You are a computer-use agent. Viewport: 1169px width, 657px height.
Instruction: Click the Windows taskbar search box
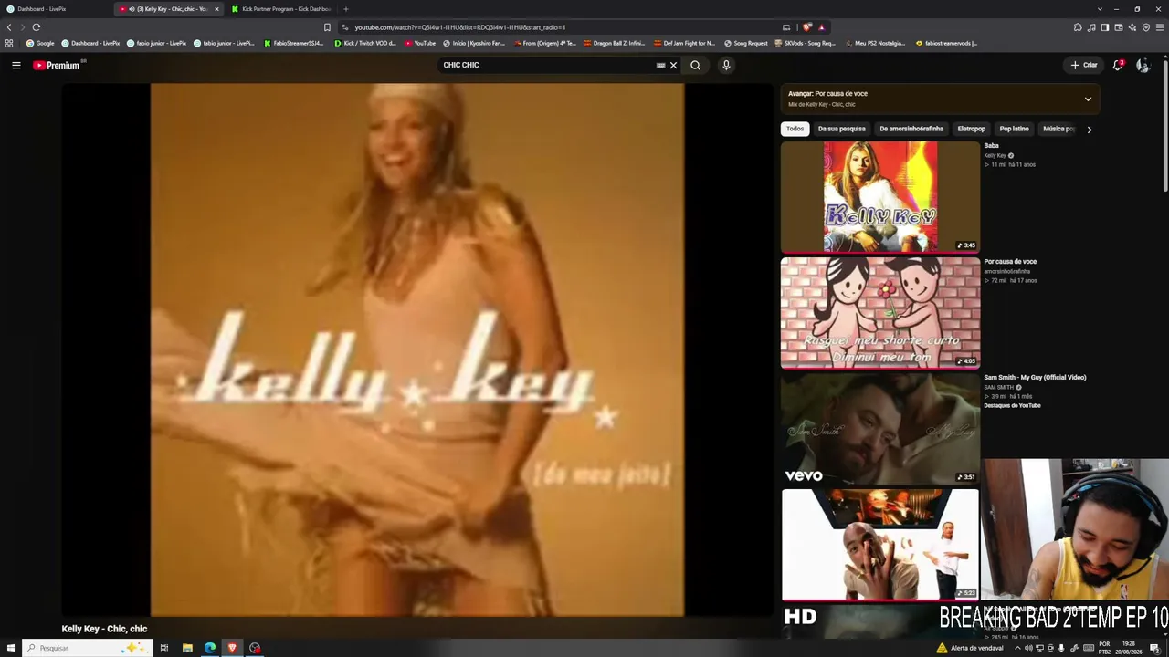(x=87, y=648)
